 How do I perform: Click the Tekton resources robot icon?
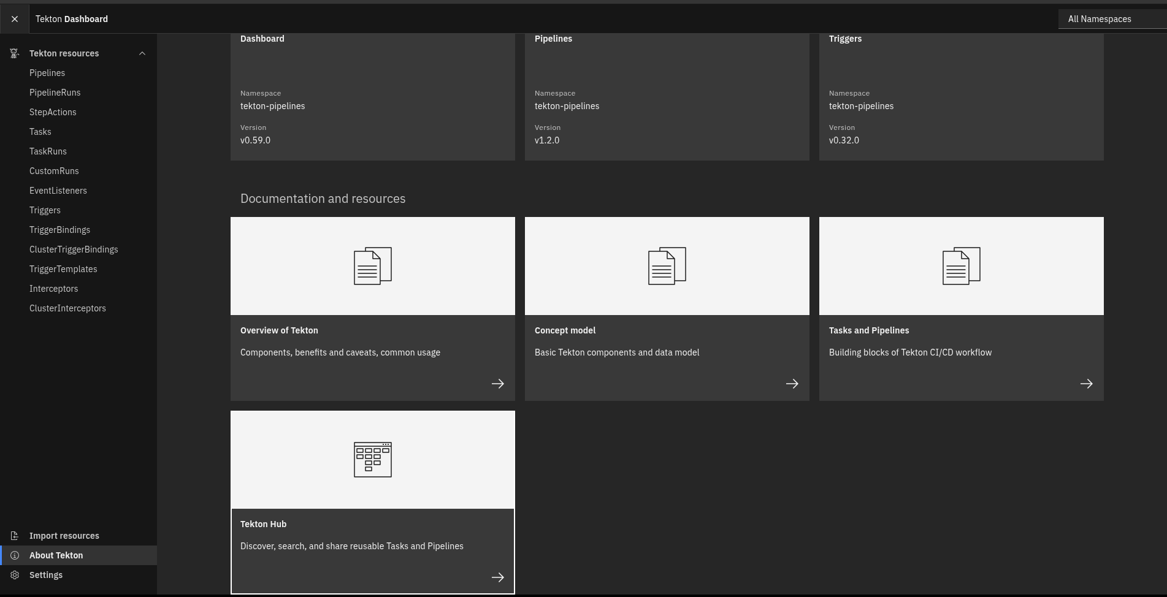point(15,53)
